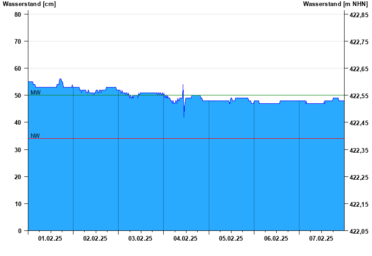Click the NW low water label
372x256 pixels.
(35, 136)
